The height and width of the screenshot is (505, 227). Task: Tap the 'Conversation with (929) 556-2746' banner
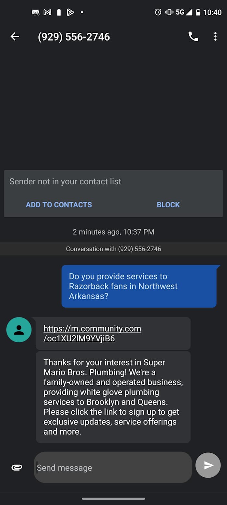[x=113, y=249]
